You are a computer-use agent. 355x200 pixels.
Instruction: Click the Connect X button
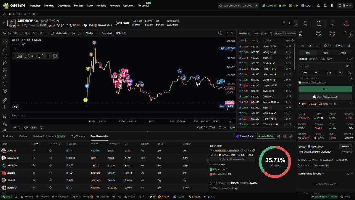[346, 146]
